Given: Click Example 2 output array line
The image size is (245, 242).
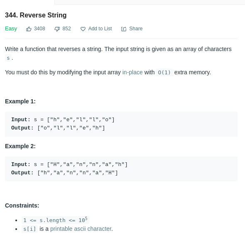Looking at the screenshot, I should [x=78, y=173].
